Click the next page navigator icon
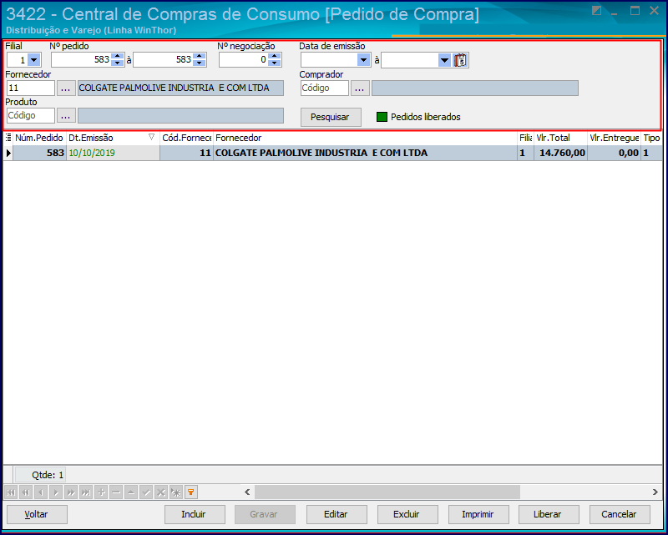Screen dimensions: 668x535 click(71, 492)
